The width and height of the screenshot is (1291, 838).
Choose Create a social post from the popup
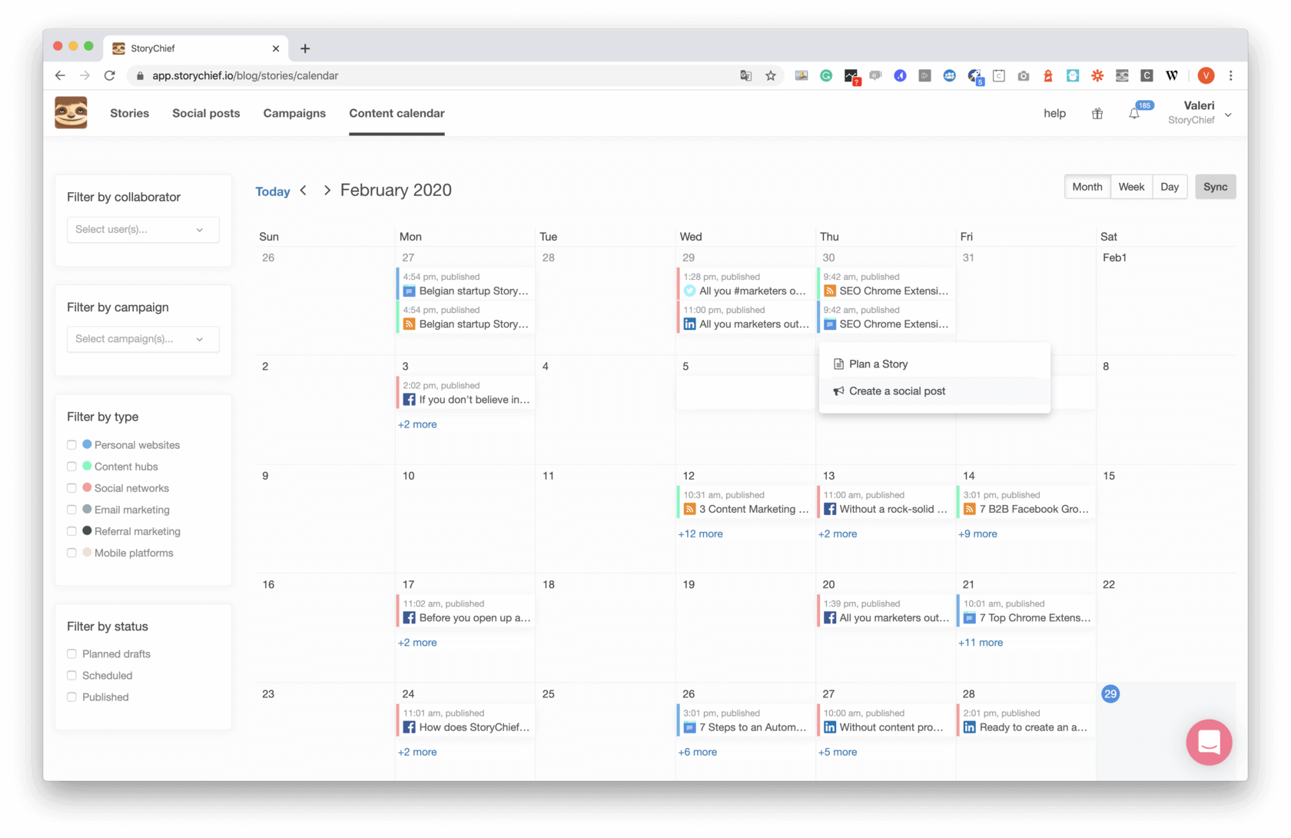[x=897, y=391]
